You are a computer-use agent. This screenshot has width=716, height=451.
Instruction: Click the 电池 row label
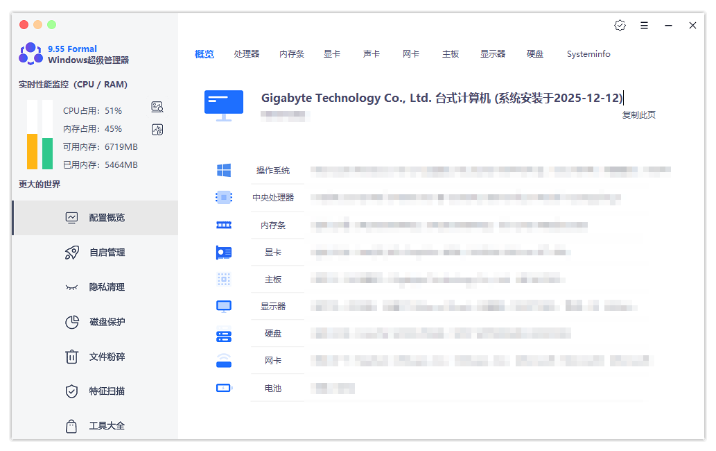[273, 389]
